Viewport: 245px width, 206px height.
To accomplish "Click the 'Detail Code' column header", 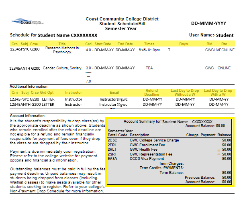I will pos(117,135).
